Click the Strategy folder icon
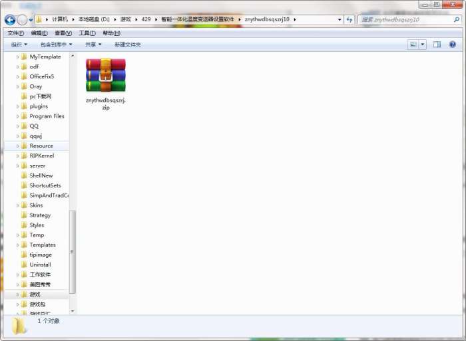Screen dimensions: 466x341 pos(25,215)
